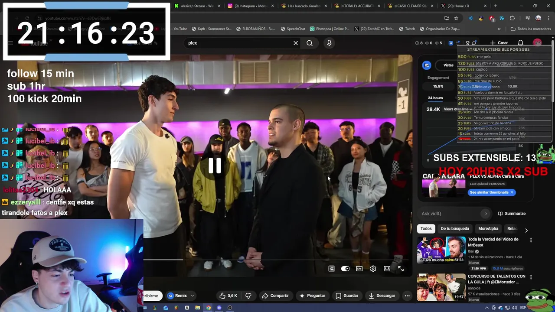Show hidden system tray icons
The height and width of the screenshot is (312, 555).
point(486,308)
